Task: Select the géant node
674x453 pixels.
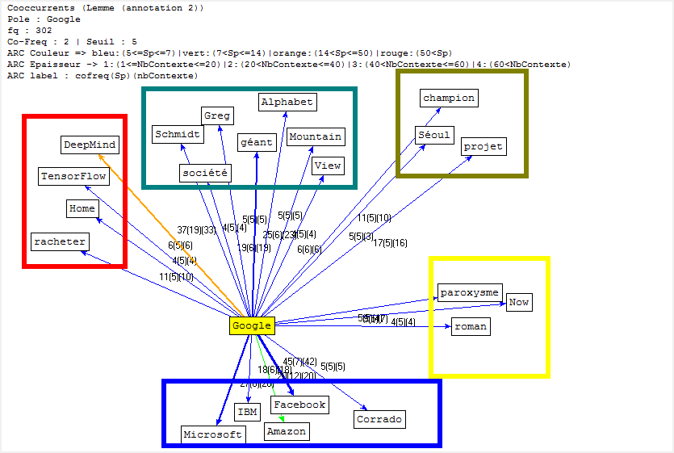Action: [257, 142]
